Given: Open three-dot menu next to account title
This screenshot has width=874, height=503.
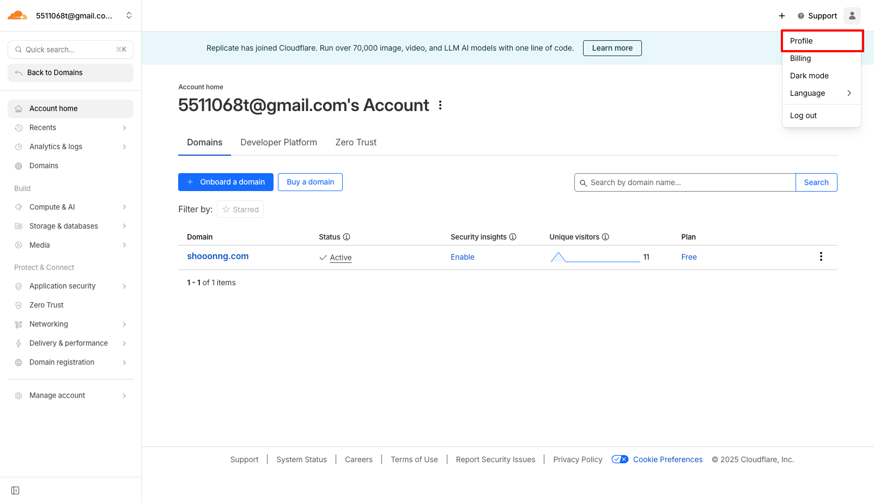Looking at the screenshot, I should coord(440,105).
